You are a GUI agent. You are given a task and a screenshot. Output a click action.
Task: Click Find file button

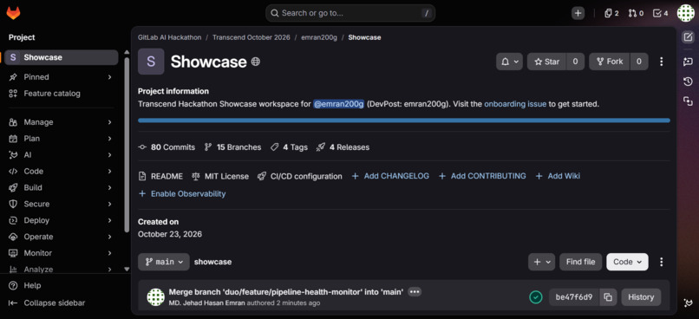point(580,262)
